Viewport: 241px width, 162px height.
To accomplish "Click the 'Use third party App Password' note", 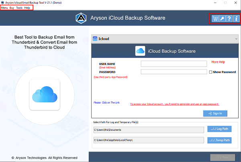I will point(111,77).
